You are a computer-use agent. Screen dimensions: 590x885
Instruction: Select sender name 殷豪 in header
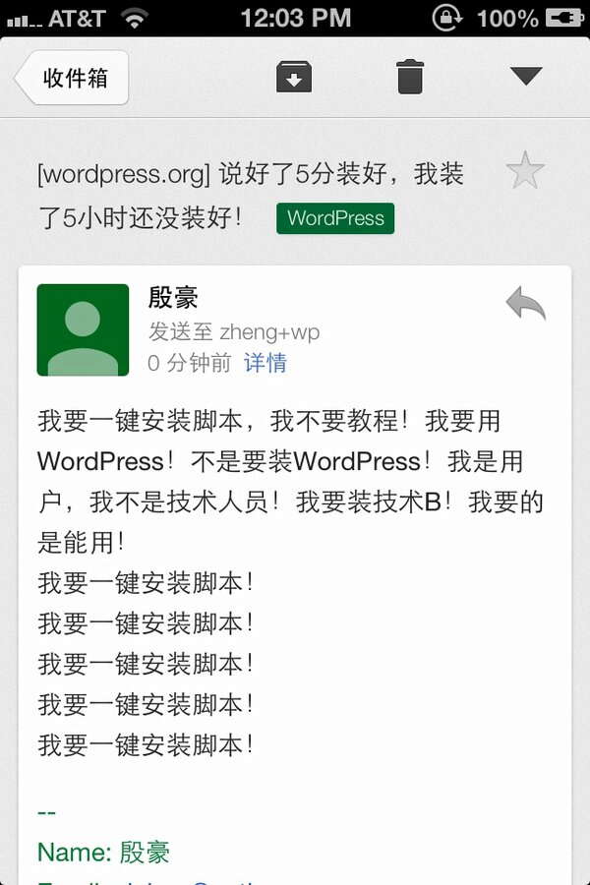point(173,297)
